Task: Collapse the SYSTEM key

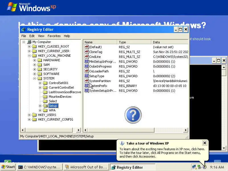Action: click(34, 79)
